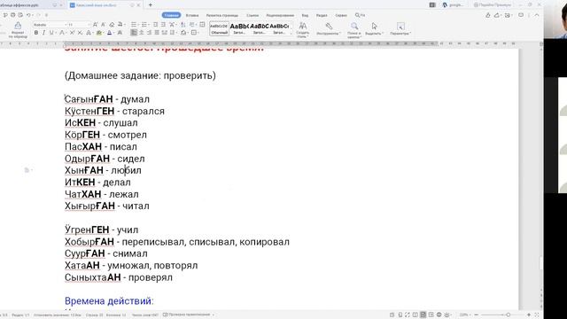Screen dimensions: 567x319
Task: Open the Выделить dropdown
Action: click(374, 29)
